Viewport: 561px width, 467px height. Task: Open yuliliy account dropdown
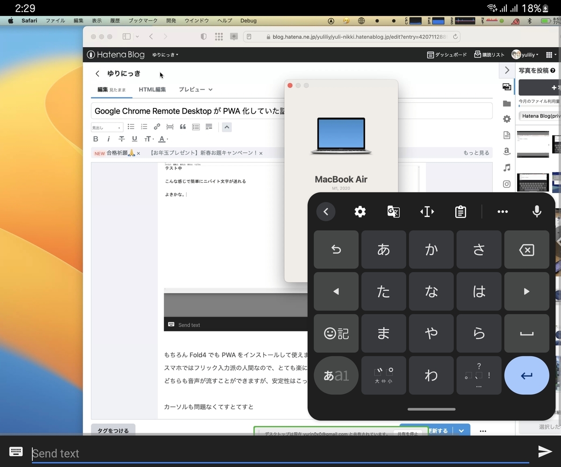point(525,55)
